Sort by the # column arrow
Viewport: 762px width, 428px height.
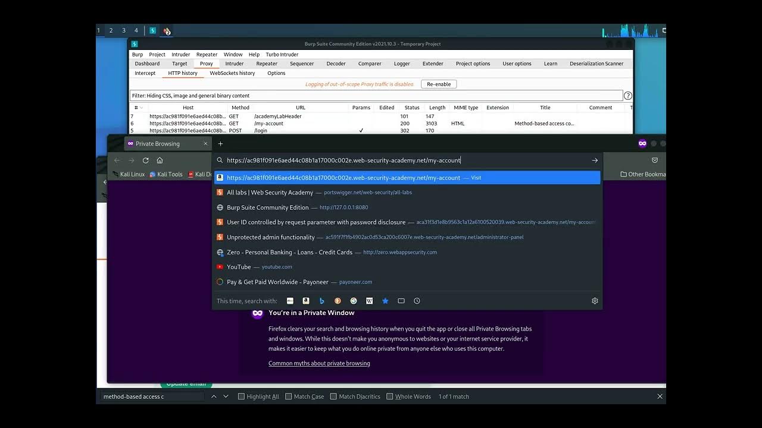pos(141,108)
